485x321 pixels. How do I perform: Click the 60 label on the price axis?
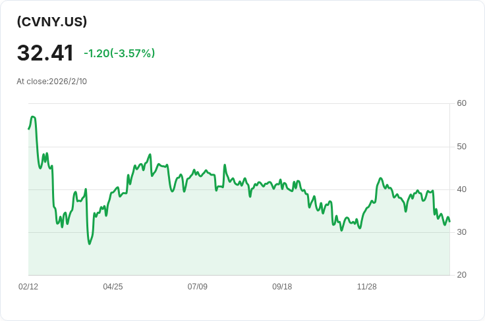pos(461,103)
